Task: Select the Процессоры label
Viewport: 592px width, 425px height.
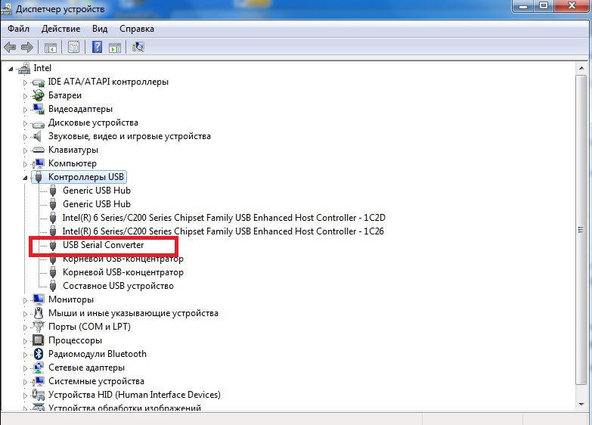Action: point(75,340)
